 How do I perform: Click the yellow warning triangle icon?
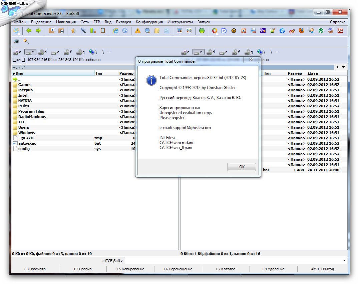[x=137, y=31]
